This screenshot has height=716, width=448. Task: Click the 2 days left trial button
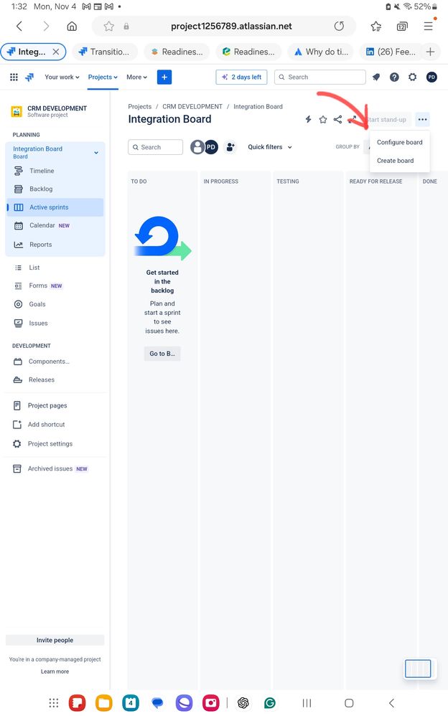[x=241, y=77]
